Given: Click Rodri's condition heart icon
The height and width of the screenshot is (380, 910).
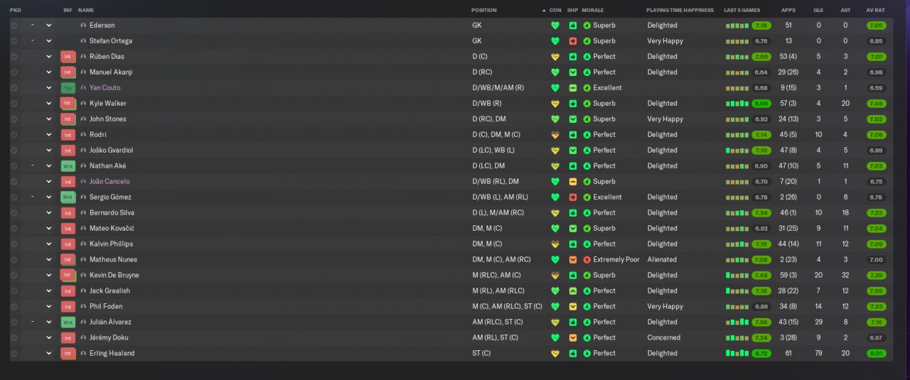Looking at the screenshot, I should pyautogui.click(x=555, y=135).
